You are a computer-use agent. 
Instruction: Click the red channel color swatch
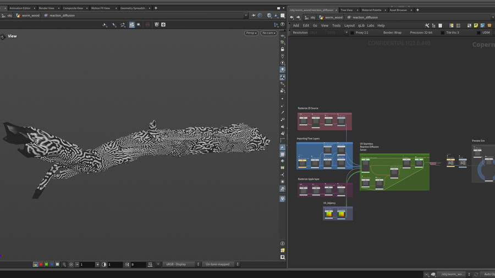41,264
